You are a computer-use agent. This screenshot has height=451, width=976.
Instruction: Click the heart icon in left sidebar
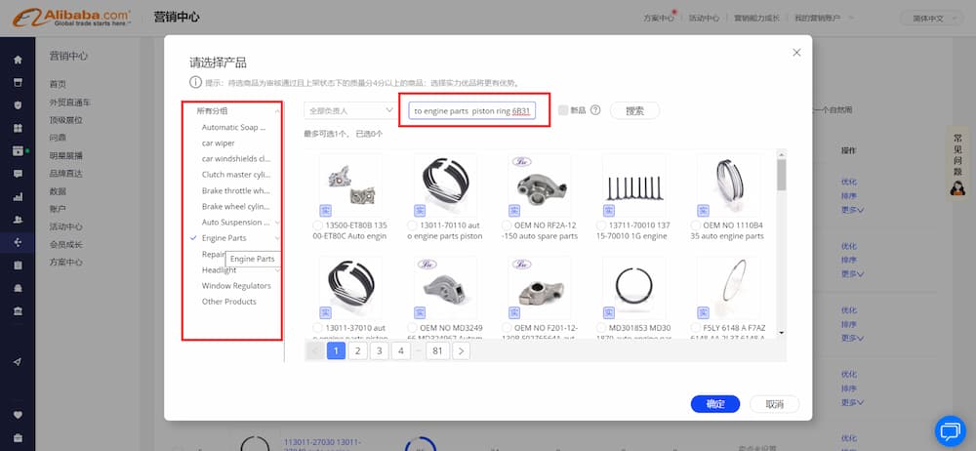tap(18, 414)
